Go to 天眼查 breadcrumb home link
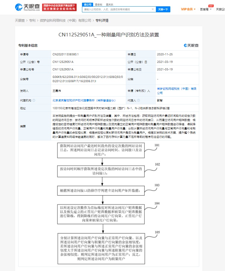This screenshot has height=271, width=225. pyautogui.click(x=20, y=20)
